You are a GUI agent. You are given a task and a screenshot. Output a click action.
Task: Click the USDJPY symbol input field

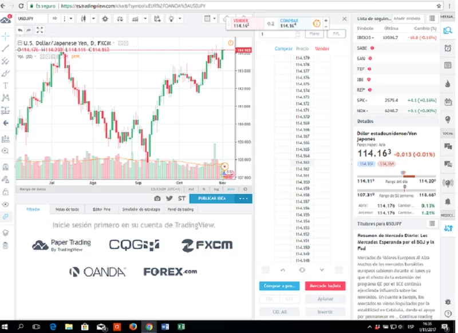coord(31,19)
